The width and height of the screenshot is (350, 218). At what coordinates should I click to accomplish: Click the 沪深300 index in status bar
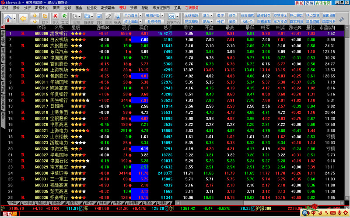264,208
